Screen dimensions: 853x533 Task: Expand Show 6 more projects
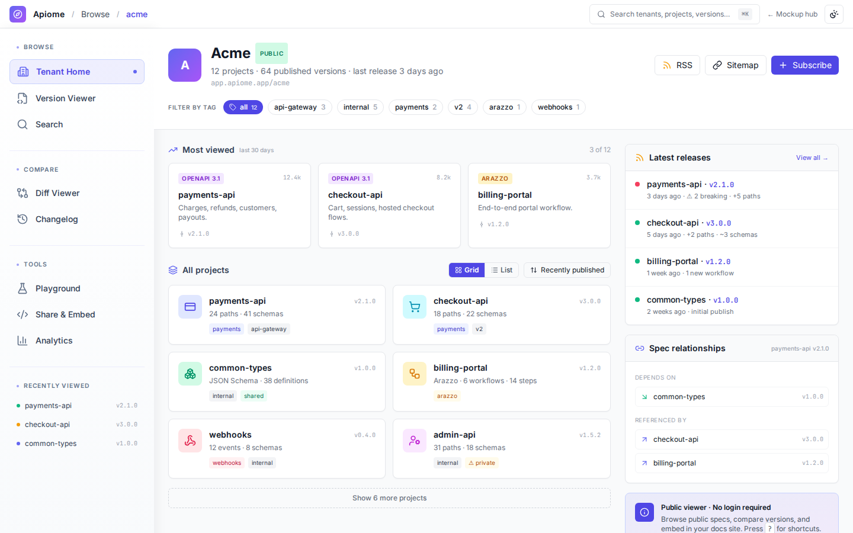point(389,498)
